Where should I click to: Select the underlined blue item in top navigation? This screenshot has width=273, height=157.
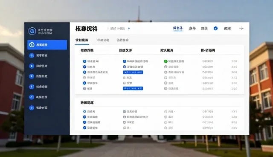(178, 28)
